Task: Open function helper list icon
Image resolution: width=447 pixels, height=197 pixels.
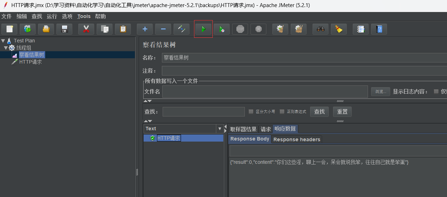Action: 361,29
